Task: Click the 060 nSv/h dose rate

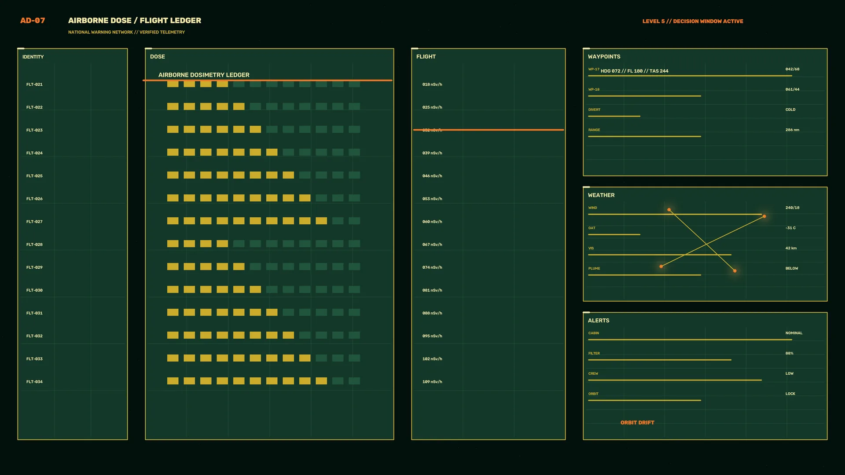Action: click(432, 222)
